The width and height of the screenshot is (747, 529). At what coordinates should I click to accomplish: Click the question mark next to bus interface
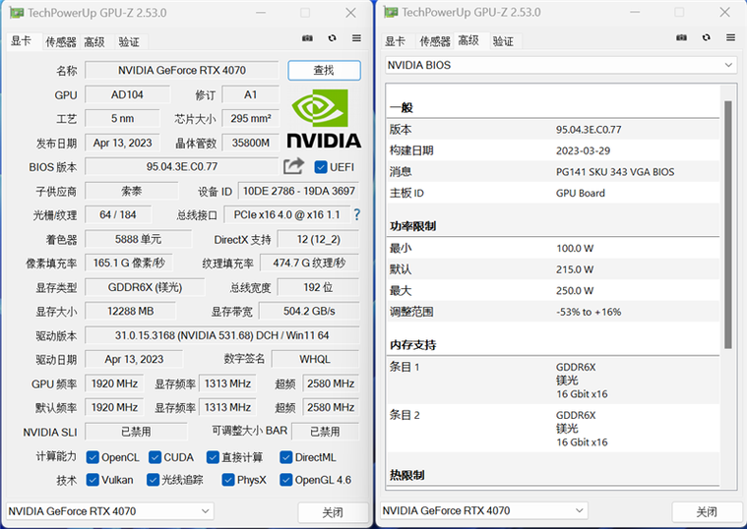click(x=357, y=214)
